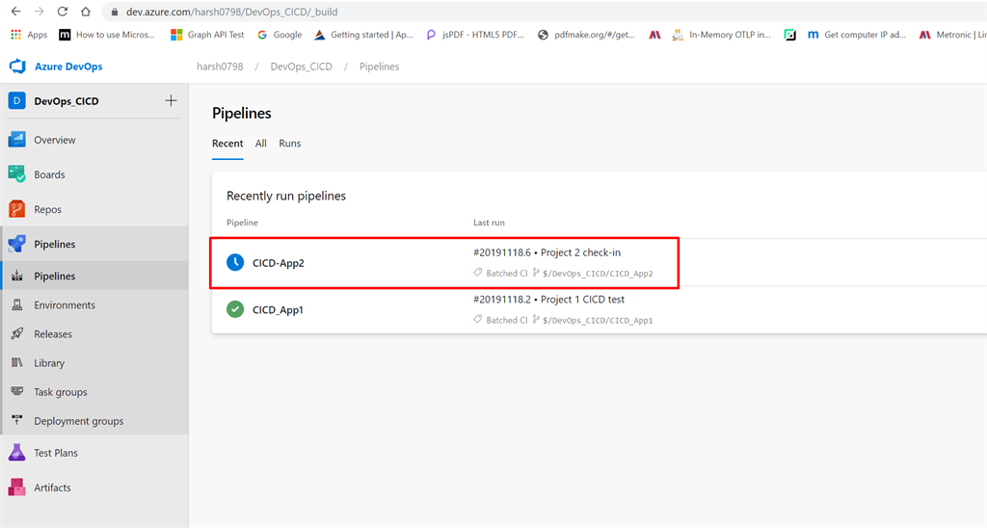This screenshot has width=987, height=528.
Task: Switch to the All tab
Action: (x=260, y=144)
